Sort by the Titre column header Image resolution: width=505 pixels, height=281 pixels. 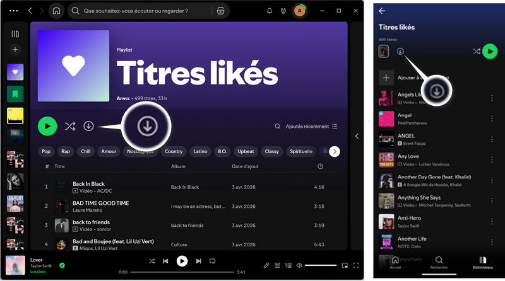click(x=59, y=166)
